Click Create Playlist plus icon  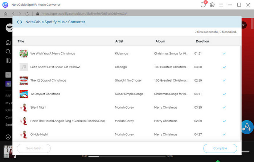pos(8,75)
